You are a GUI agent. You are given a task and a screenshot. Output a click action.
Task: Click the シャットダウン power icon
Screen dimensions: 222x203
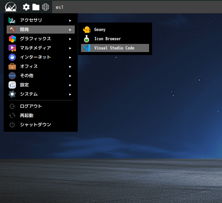[x=12, y=125]
